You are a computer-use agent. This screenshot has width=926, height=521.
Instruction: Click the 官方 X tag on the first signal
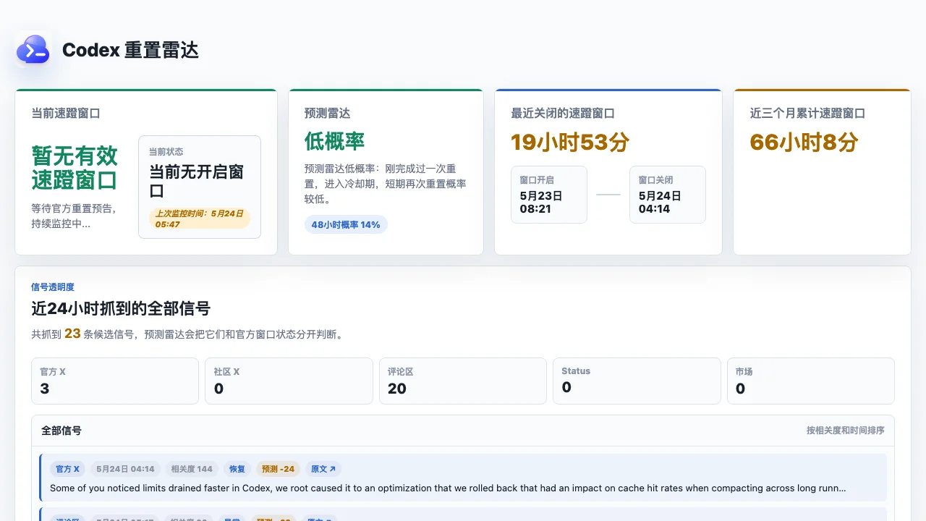67,469
